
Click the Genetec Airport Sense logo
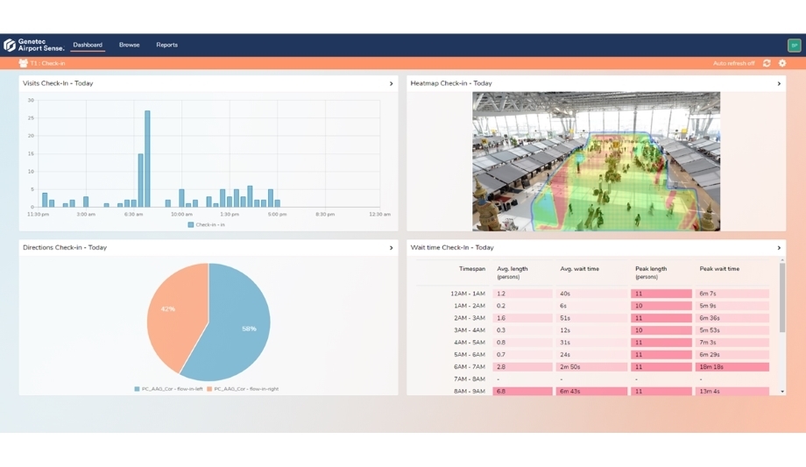click(34, 46)
